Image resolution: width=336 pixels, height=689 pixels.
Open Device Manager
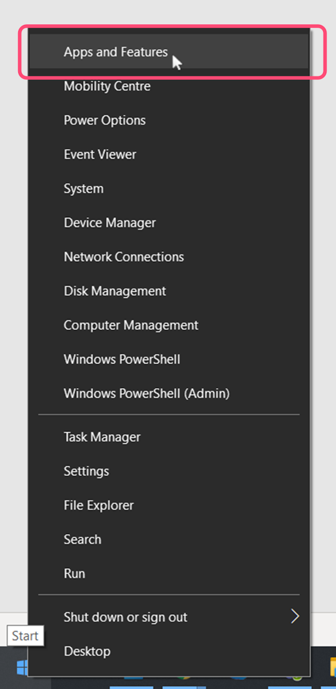pyautogui.click(x=110, y=222)
